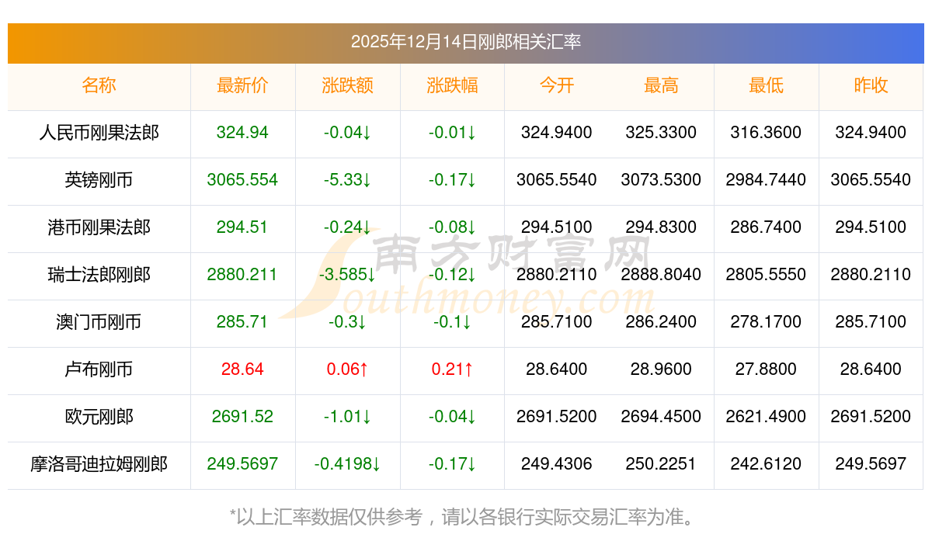Select the 港币刚果法郎 row name
This screenshot has width=932, height=541.
99,227
